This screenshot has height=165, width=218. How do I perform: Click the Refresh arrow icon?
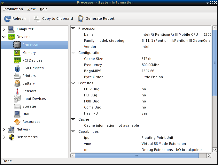click(7, 19)
